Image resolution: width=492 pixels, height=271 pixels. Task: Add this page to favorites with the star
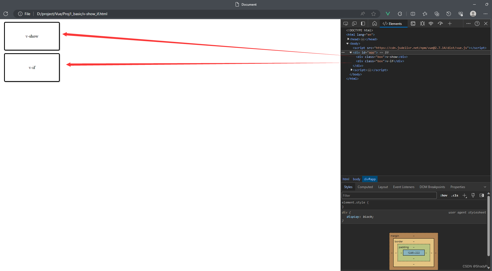(x=374, y=14)
